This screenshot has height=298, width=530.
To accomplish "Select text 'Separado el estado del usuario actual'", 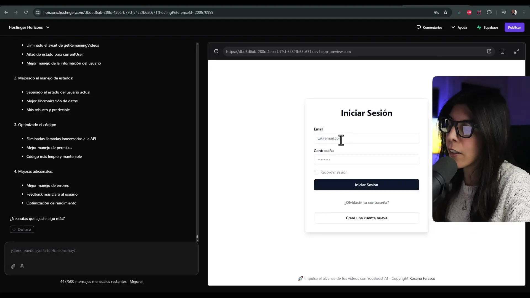I will [x=58, y=92].
